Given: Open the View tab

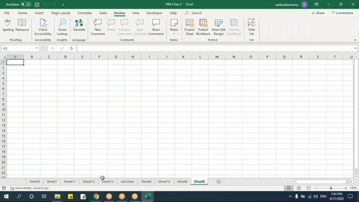Looking at the screenshot, I should [136, 13].
